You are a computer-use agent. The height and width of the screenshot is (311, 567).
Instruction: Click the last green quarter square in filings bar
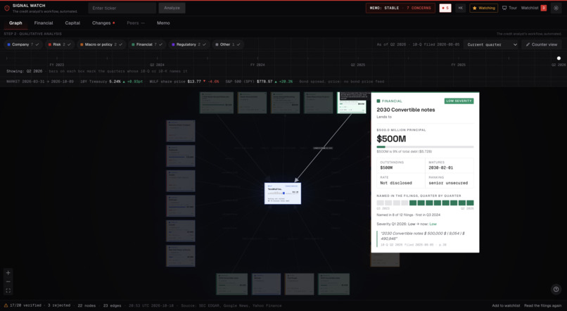470,203
